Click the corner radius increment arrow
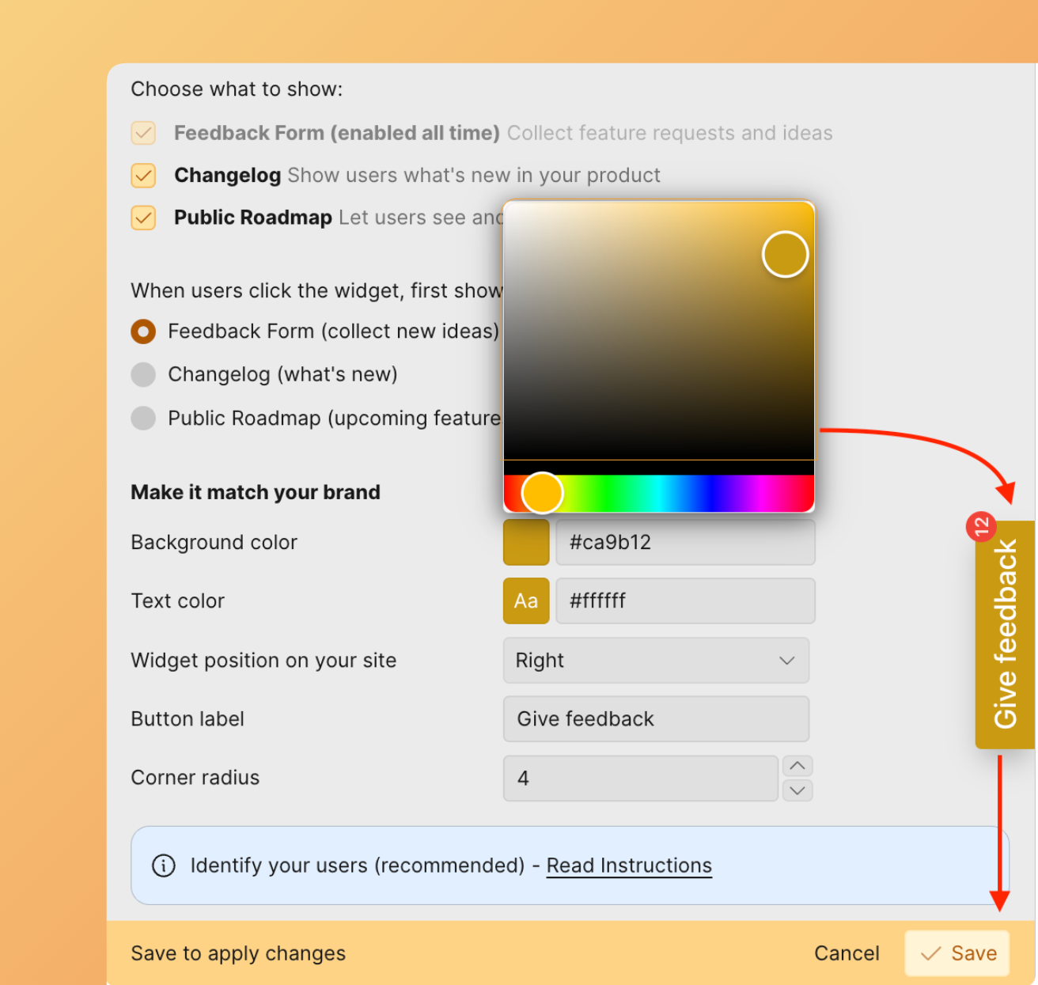The height and width of the screenshot is (985, 1038). coord(797,766)
